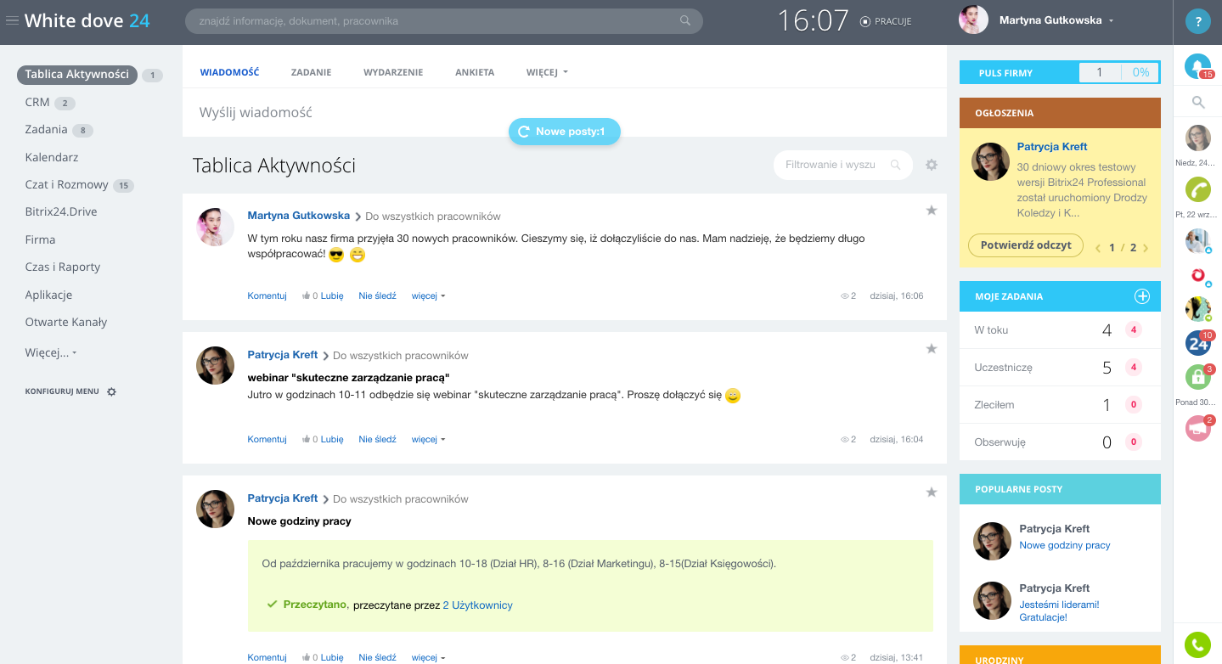Switch to the Zadanie tab
This screenshot has width=1222, height=664.
[311, 73]
